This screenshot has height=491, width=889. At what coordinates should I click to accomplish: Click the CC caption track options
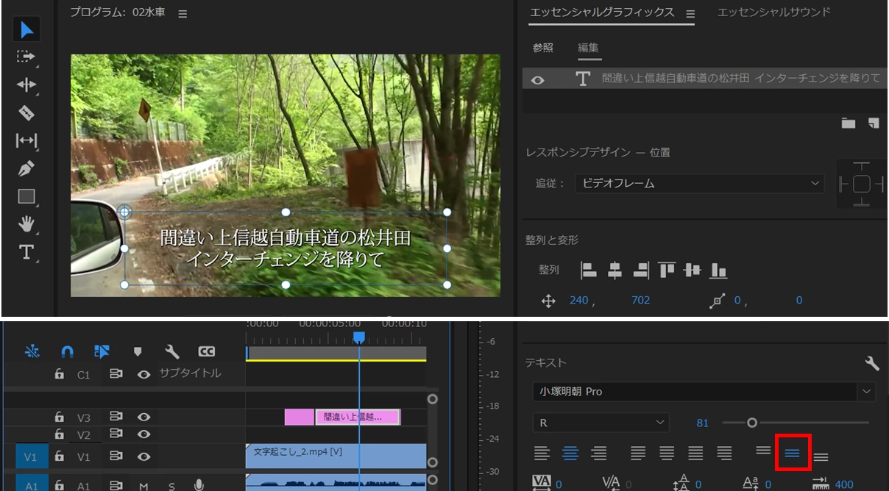[207, 352]
